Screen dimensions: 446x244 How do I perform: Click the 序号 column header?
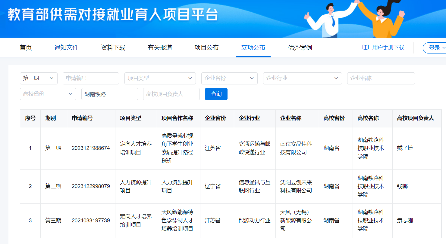[x=30, y=118]
